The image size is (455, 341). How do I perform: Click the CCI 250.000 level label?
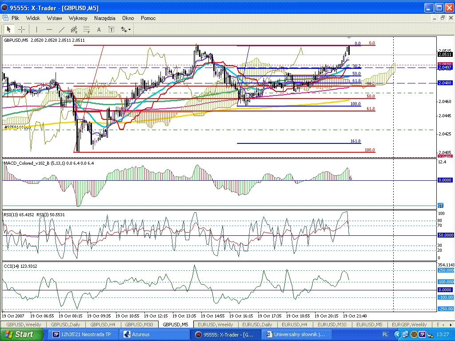click(x=446, y=270)
